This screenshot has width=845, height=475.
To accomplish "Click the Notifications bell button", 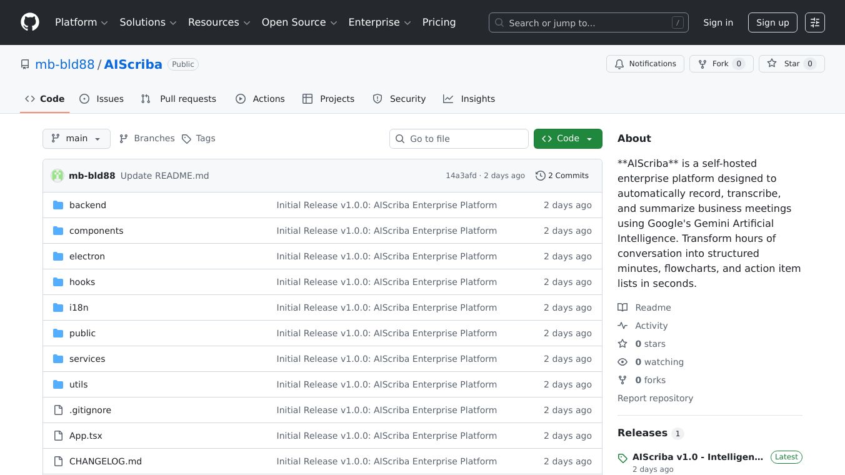I will coord(645,64).
